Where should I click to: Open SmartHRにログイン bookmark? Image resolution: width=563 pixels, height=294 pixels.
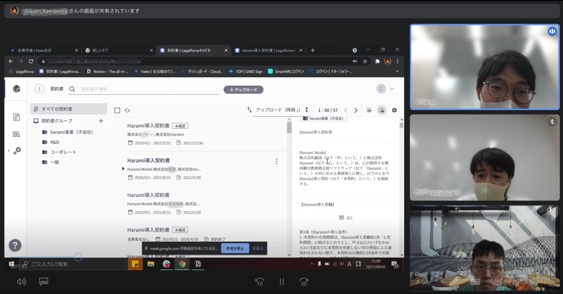pos(286,71)
